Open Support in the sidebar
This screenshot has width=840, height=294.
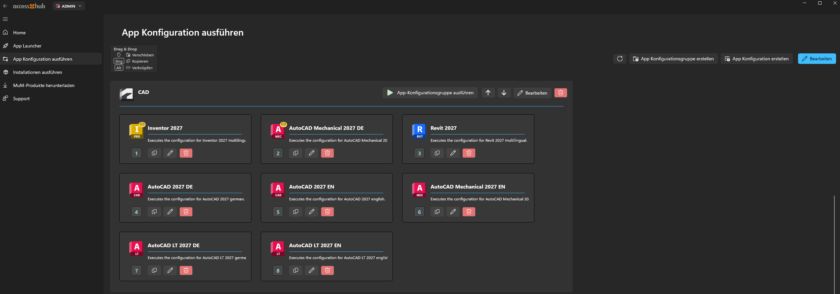click(x=51, y=99)
